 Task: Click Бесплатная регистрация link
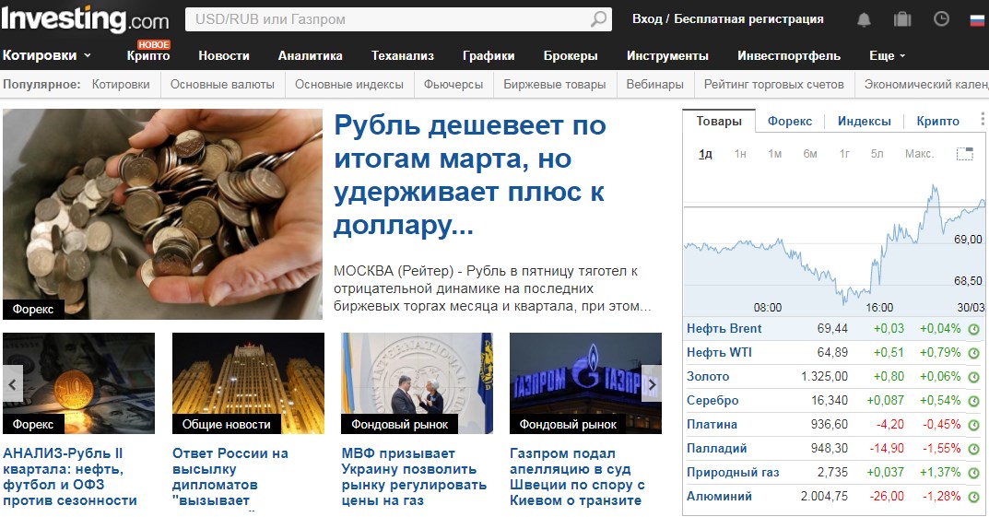click(x=748, y=19)
